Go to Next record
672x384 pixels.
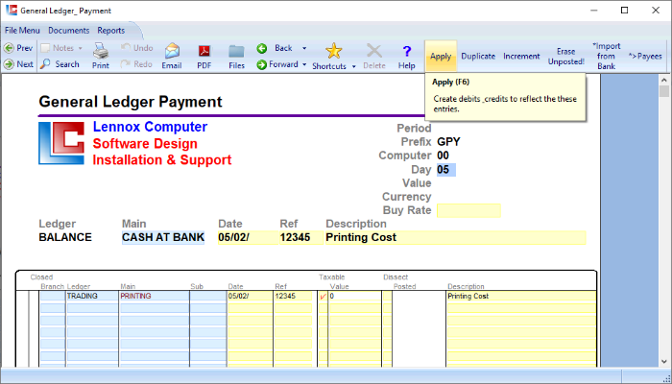(x=18, y=64)
